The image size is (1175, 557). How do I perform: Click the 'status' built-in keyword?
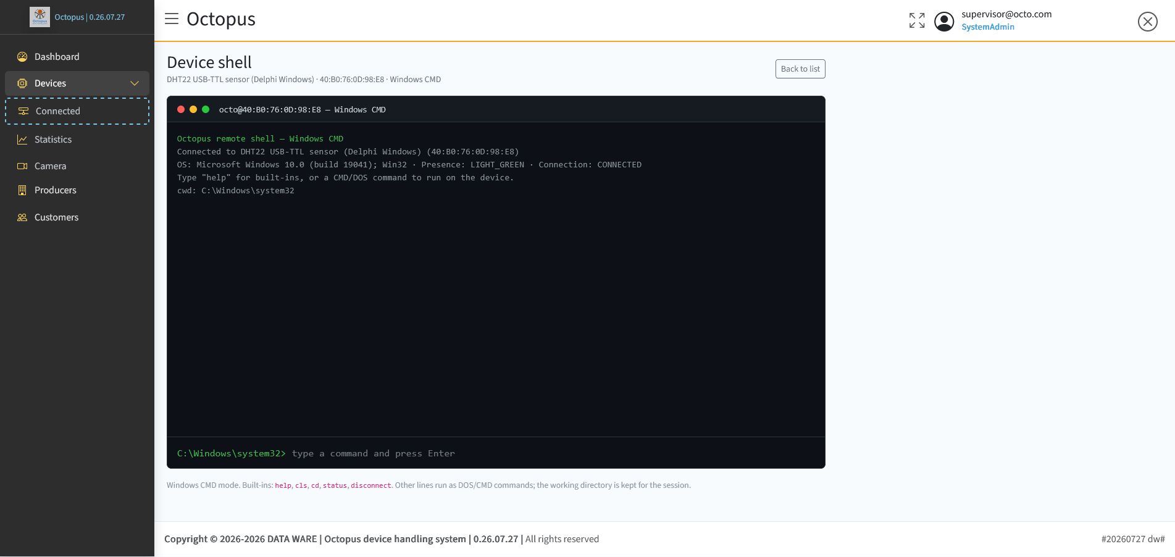[335, 485]
